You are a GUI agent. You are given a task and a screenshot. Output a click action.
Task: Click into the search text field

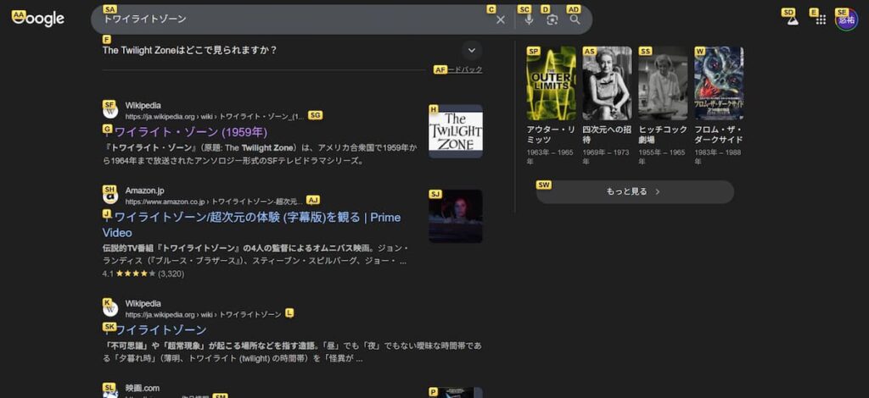(x=289, y=19)
